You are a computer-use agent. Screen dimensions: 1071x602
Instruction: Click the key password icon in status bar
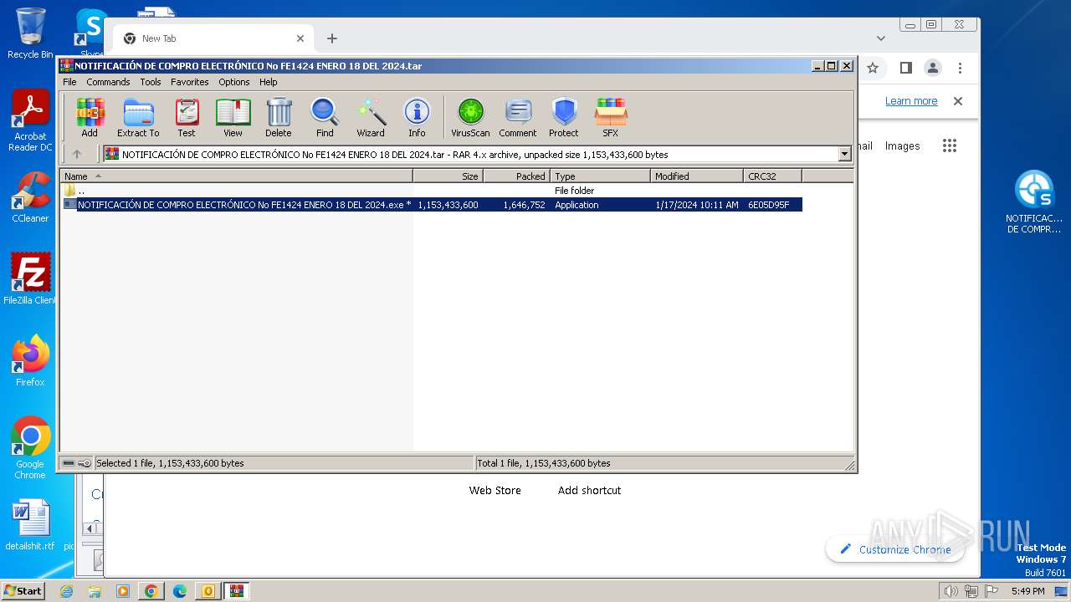pyautogui.click(x=85, y=463)
